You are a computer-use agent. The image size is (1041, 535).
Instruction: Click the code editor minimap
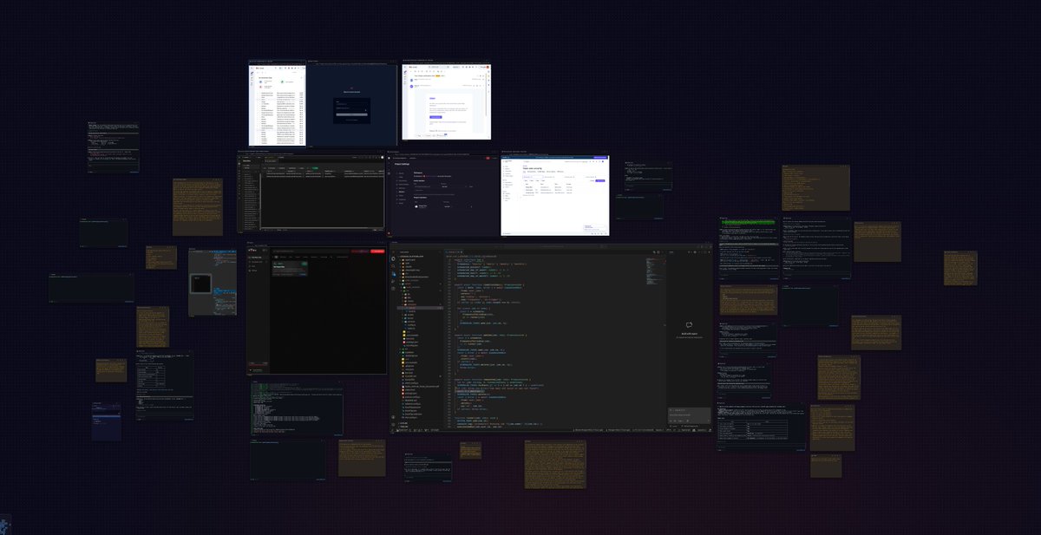[656, 271]
